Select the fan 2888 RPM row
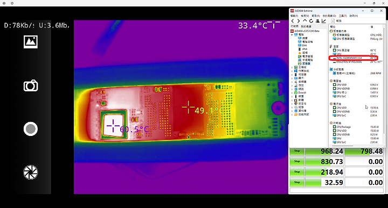388x208 pixels. pos(356,73)
